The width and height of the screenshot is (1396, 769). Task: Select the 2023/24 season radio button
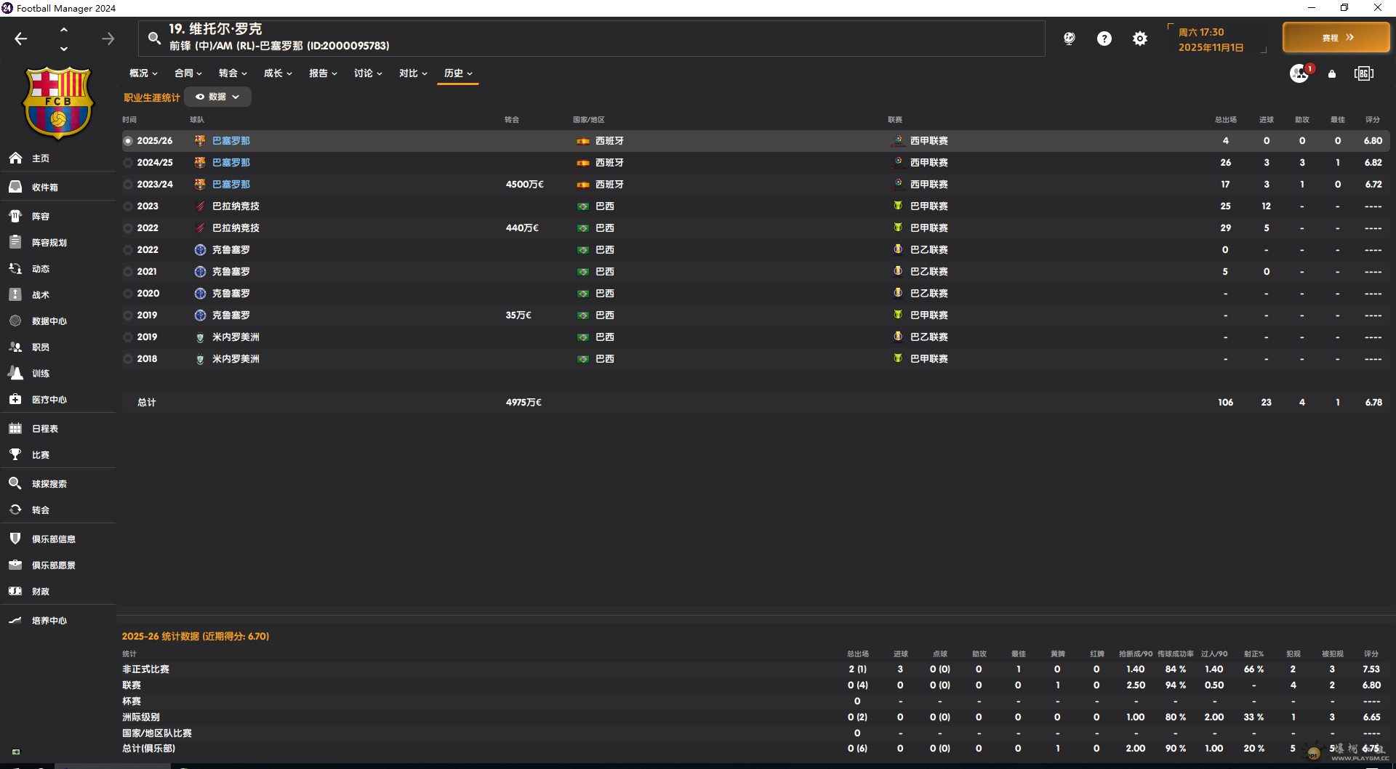pos(128,185)
